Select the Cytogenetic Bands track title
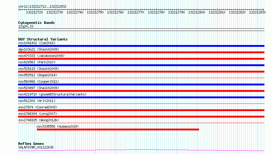273x154 pixels. click(37, 23)
